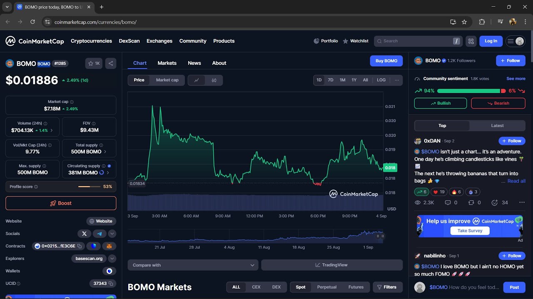Select the 1D time range
The width and height of the screenshot is (533, 299).
[x=319, y=80]
